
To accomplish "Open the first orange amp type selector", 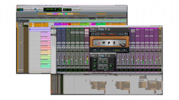I will (103, 34).
